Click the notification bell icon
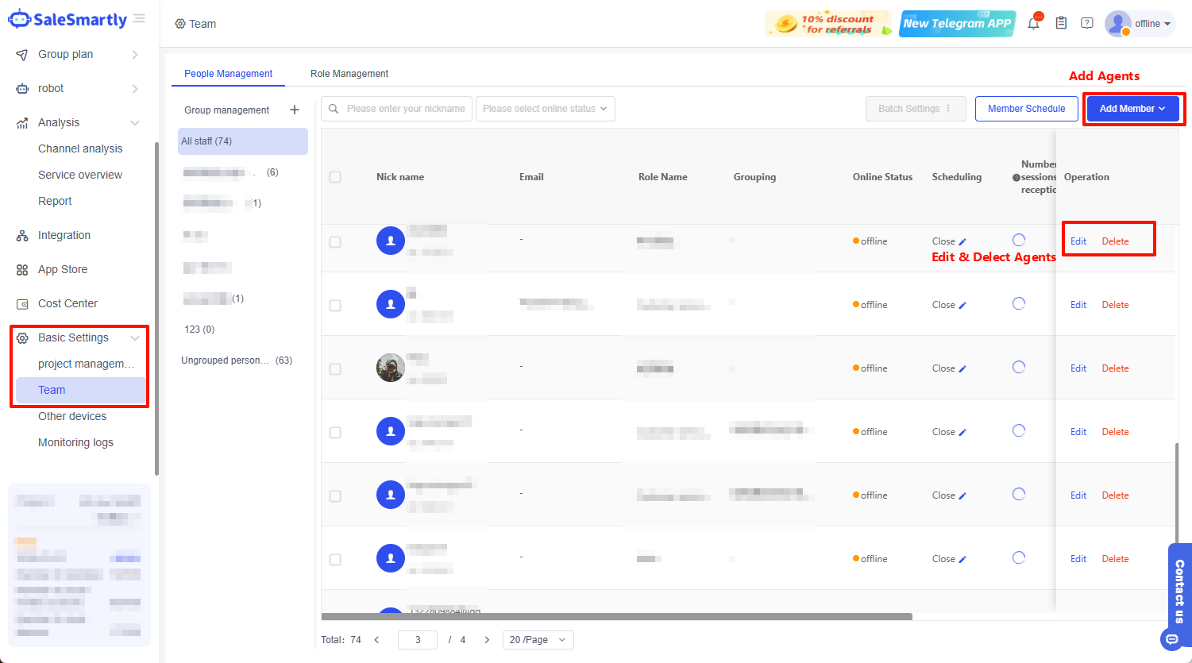The image size is (1192, 663). 1033,24
